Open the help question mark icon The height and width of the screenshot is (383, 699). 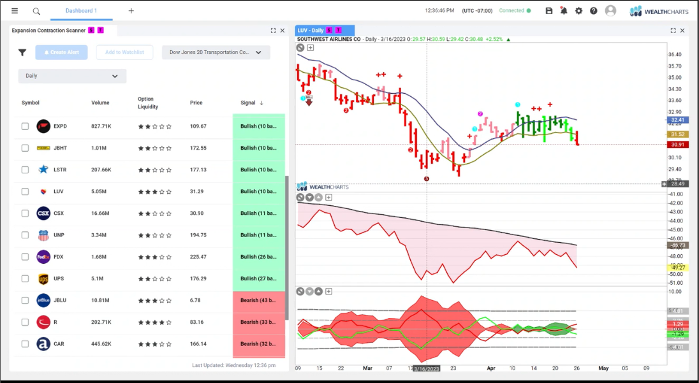coord(593,11)
